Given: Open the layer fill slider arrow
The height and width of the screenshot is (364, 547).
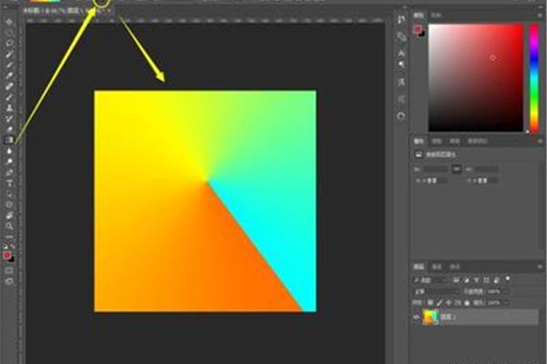Looking at the screenshot, I should 507,303.
